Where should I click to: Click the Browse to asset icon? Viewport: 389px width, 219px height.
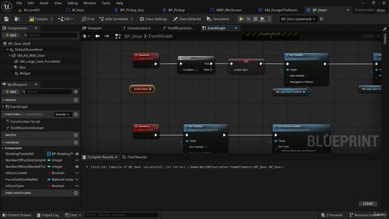[x=17, y=19]
